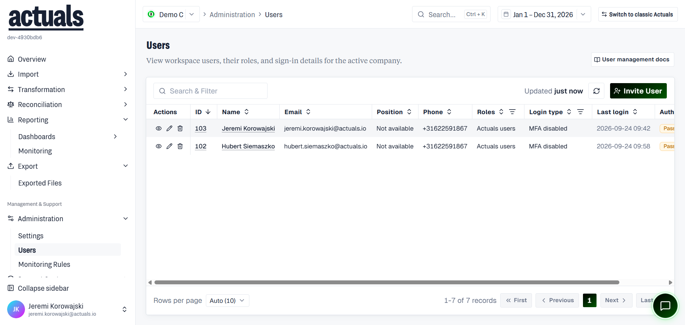Edit user Hubert Siemaszko with pencil icon
This screenshot has width=685, height=325.
(169, 146)
